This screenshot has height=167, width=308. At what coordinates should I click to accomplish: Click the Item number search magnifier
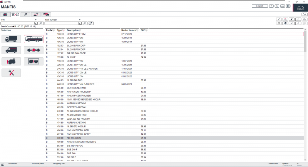click(84, 23)
